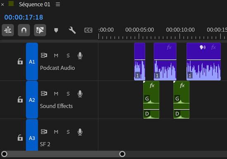Click the sequence label color swatch

click(x=11, y=4)
